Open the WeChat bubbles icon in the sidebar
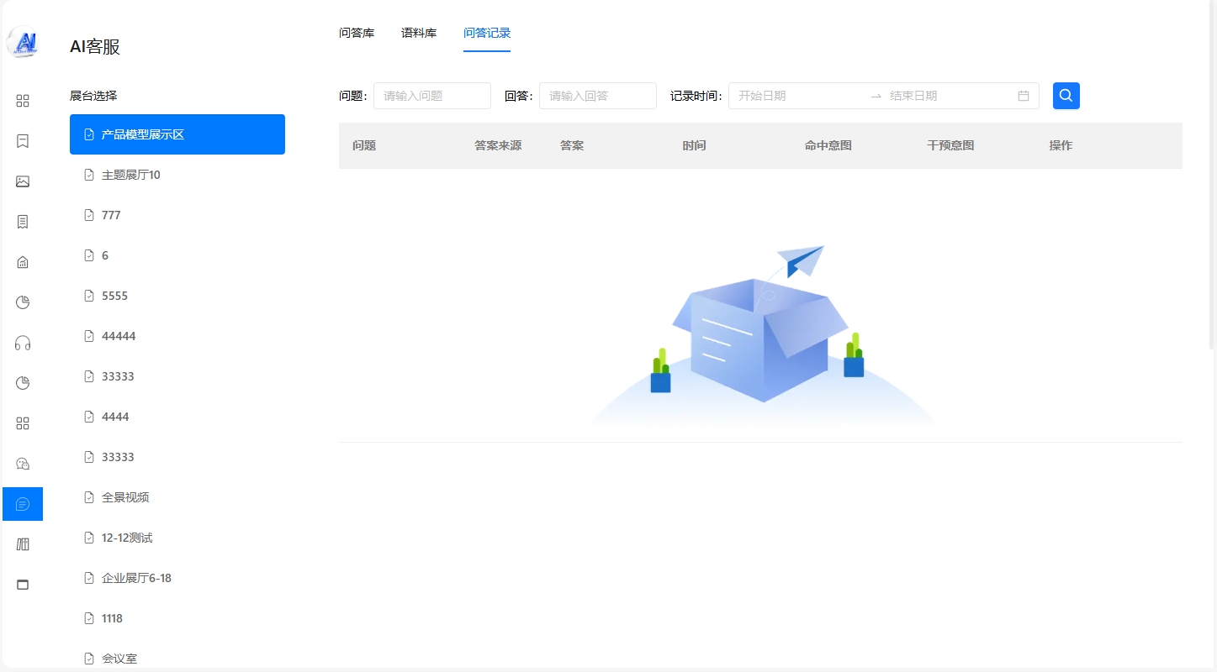The height and width of the screenshot is (672, 1217). pos(23,464)
